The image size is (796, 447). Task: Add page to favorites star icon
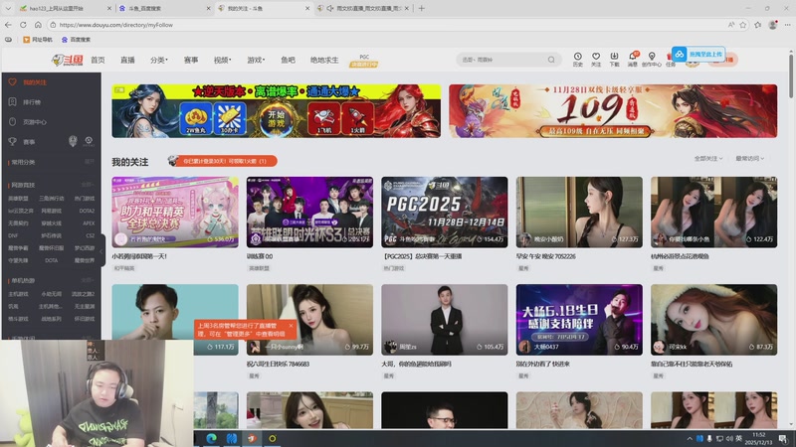(743, 24)
